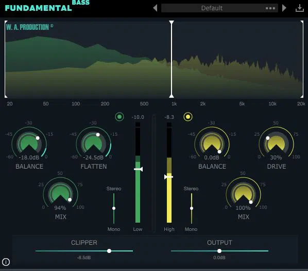Open the preset options three-dots menu
Screen dimensions: 308x271
pos(270,8)
